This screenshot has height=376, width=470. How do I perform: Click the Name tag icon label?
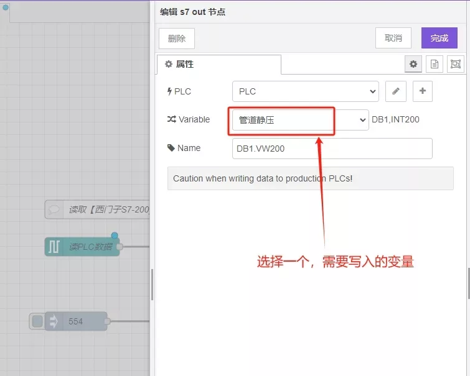click(x=171, y=148)
